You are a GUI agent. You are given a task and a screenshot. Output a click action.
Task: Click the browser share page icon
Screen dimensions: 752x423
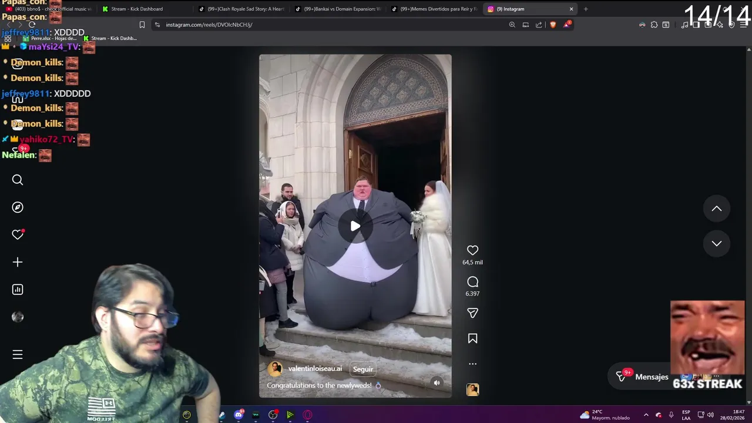[x=539, y=25]
